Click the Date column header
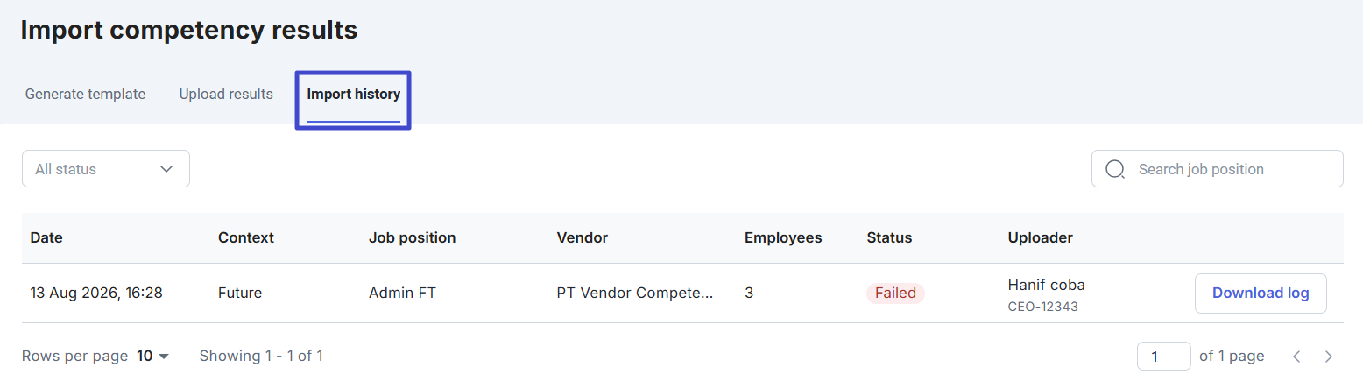This screenshot has height=389, width=1363. [x=46, y=237]
